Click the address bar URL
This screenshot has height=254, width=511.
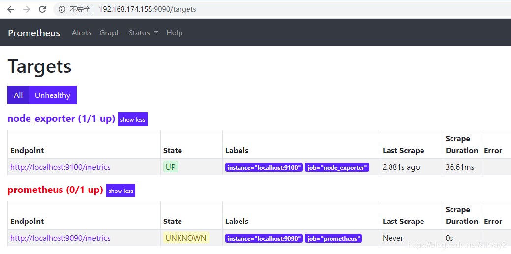(x=148, y=9)
